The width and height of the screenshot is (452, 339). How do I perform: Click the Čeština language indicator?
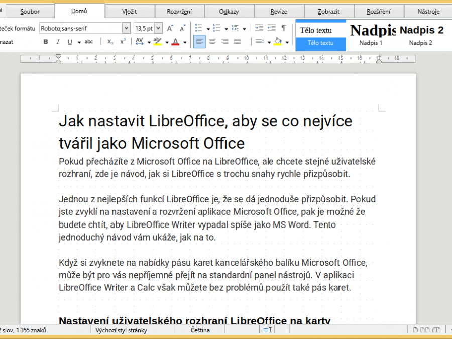click(x=200, y=330)
